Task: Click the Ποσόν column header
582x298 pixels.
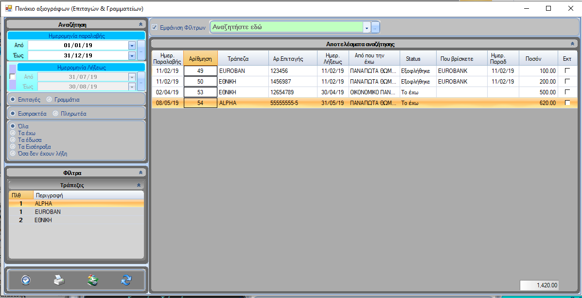Action: [533, 59]
